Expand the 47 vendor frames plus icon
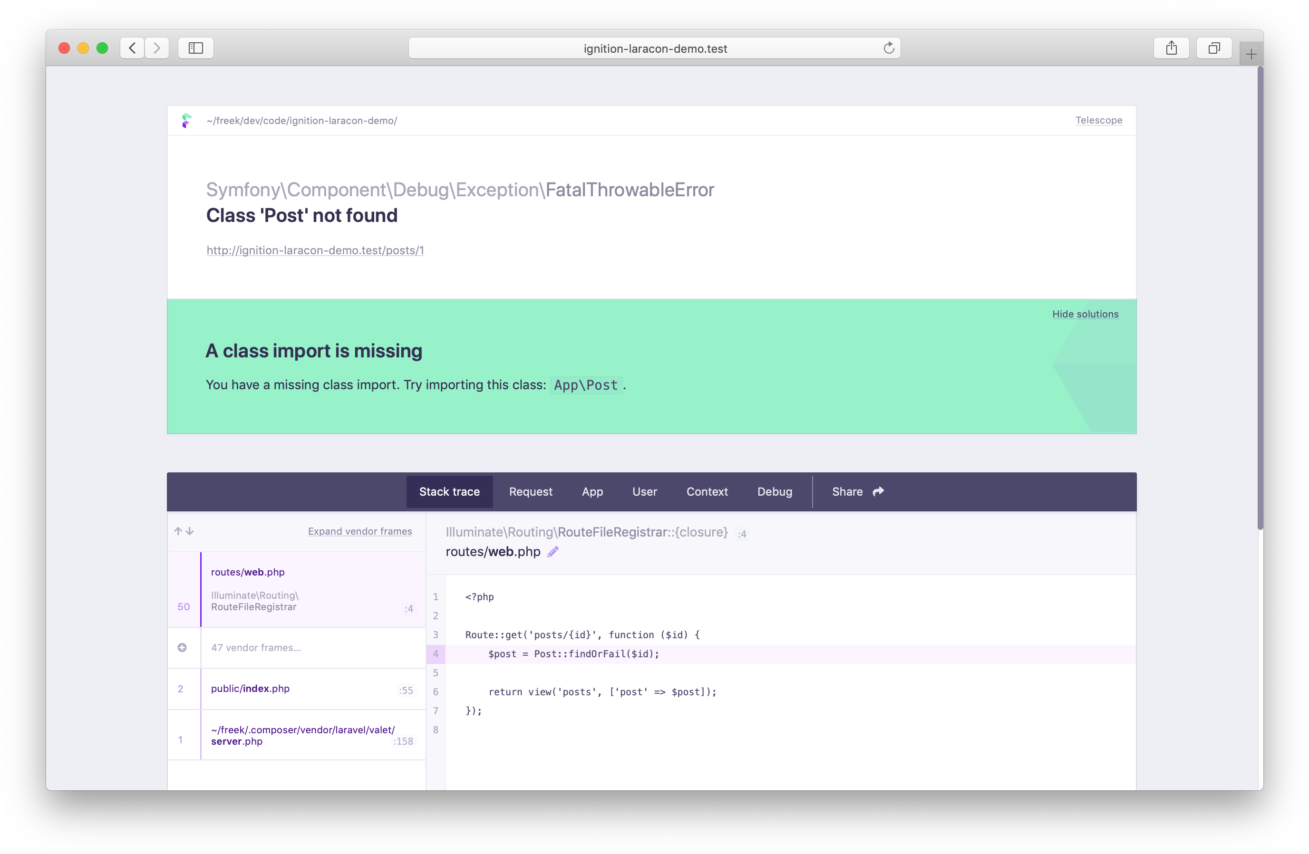1309x854 pixels. [x=182, y=648]
